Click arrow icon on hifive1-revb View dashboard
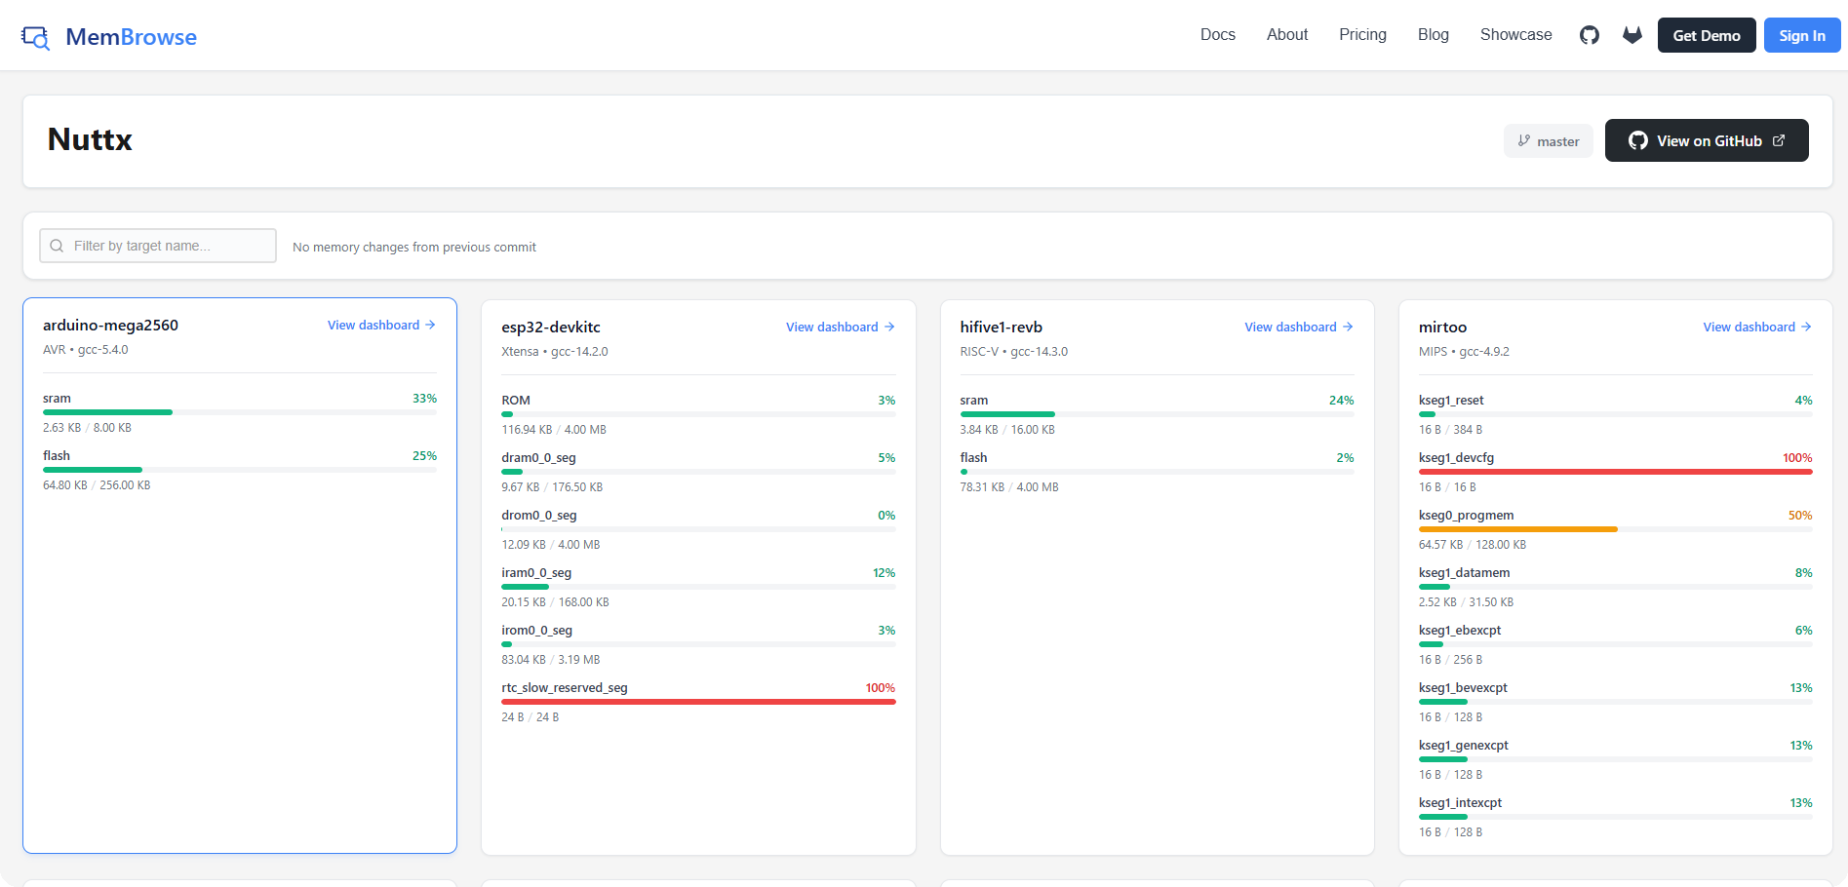 click(1348, 327)
